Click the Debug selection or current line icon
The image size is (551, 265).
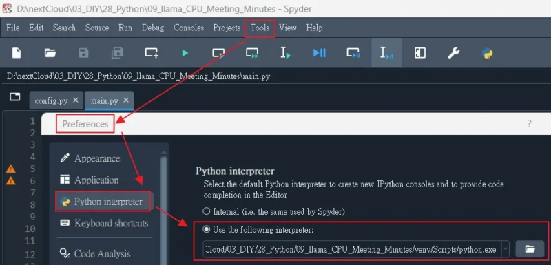386,53
